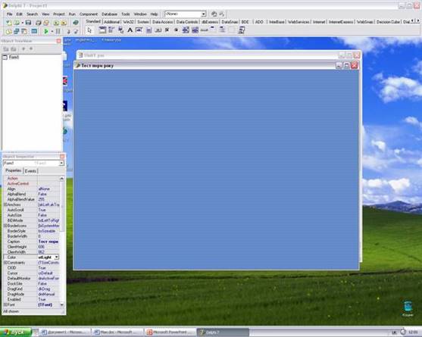Click the View Unit toolbar icon

click(x=9, y=32)
